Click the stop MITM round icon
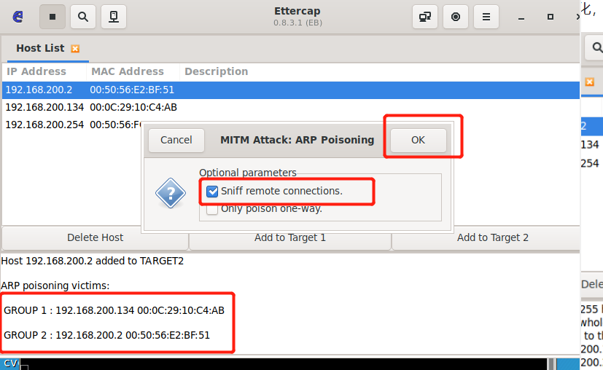The height and width of the screenshot is (370, 603). point(456,16)
